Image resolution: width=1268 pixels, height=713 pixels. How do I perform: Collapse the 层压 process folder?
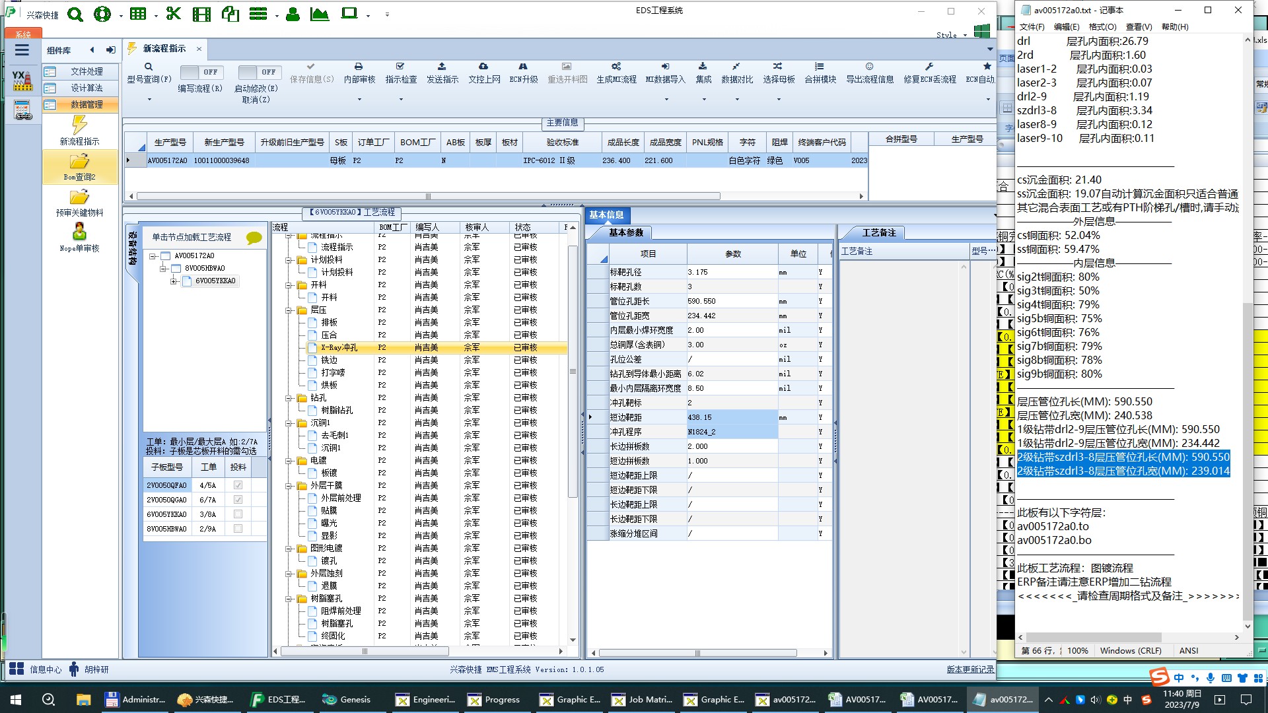289,310
